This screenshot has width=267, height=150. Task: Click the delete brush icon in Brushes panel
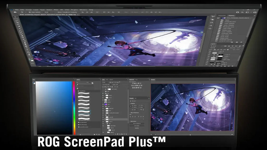pos(99,135)
